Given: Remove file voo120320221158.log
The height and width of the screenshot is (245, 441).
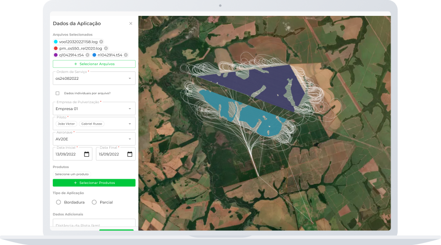Looking at the screenshot, I should (x=101, y=42).
